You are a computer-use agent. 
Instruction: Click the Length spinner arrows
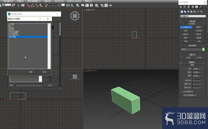[x=202, y=68]
